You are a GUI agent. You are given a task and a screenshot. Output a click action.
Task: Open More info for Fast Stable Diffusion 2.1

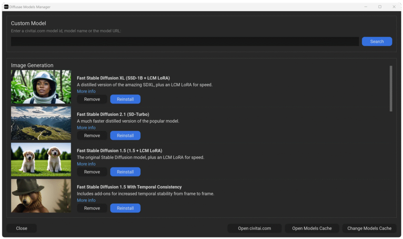coord(86,128)
